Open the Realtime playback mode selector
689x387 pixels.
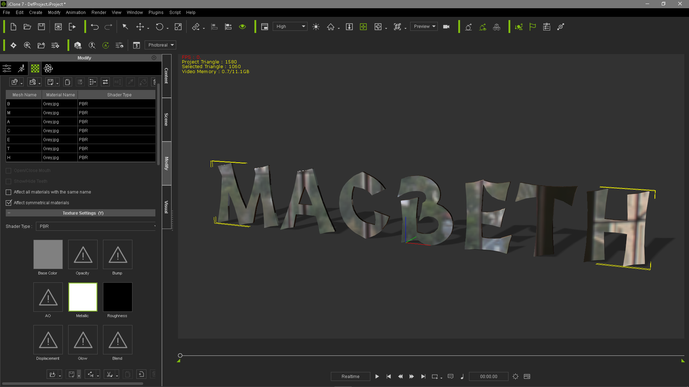click(351, 376)
